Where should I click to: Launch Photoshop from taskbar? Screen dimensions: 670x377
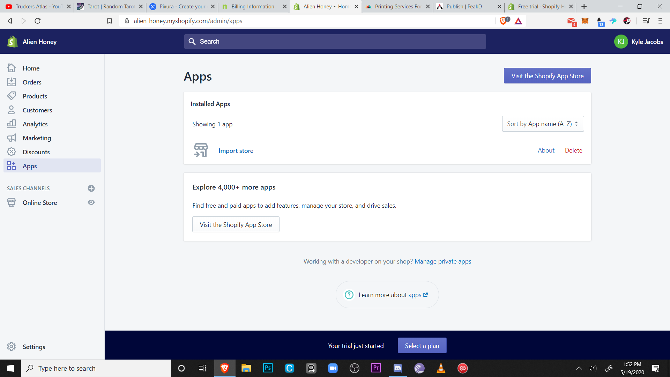click(268, 368)
